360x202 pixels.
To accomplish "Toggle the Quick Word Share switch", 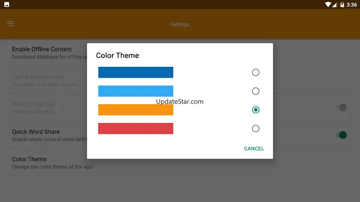I will coord(342,135).
